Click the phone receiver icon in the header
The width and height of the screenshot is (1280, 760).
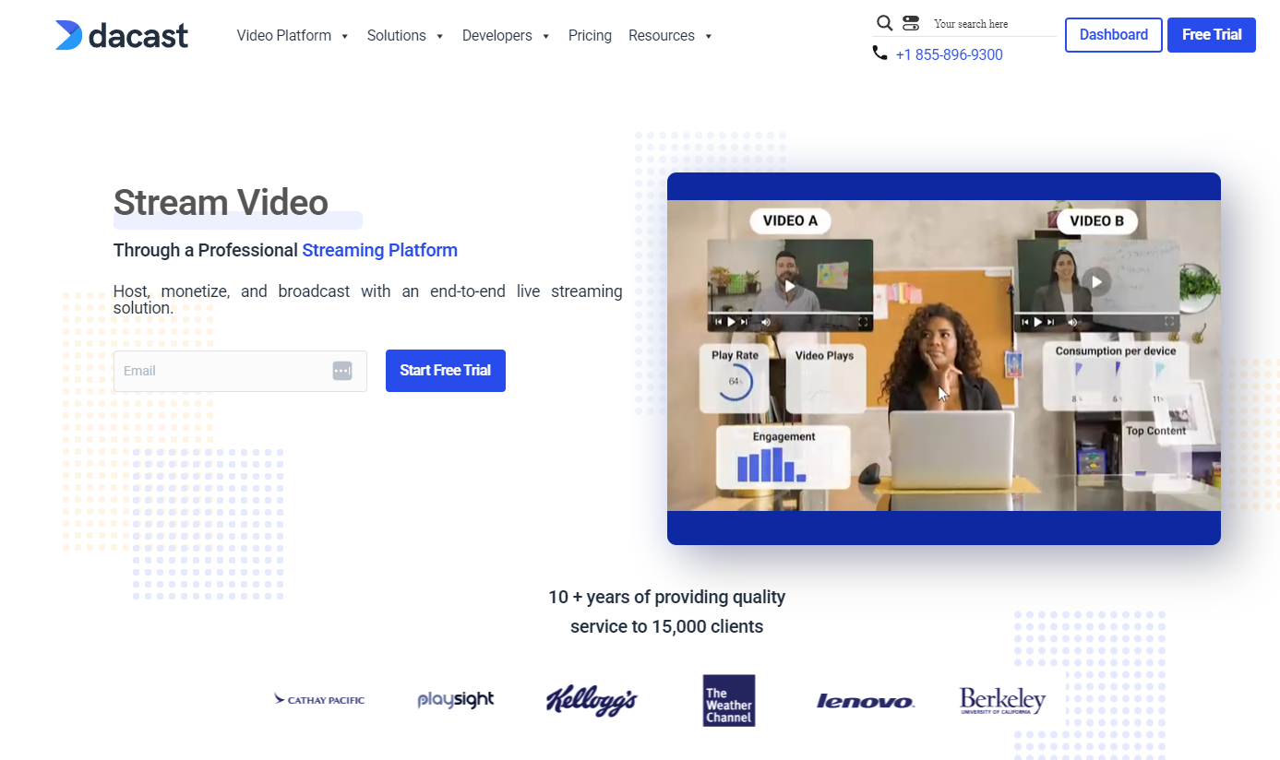coord(879,53)
